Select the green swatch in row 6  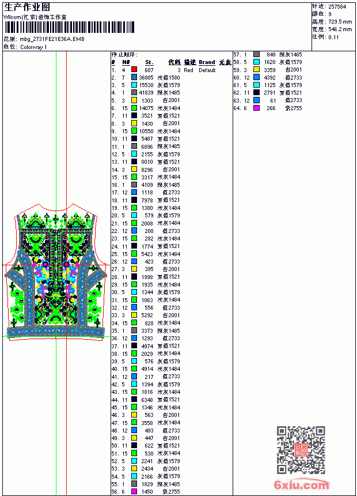click(x=134, y=108)
